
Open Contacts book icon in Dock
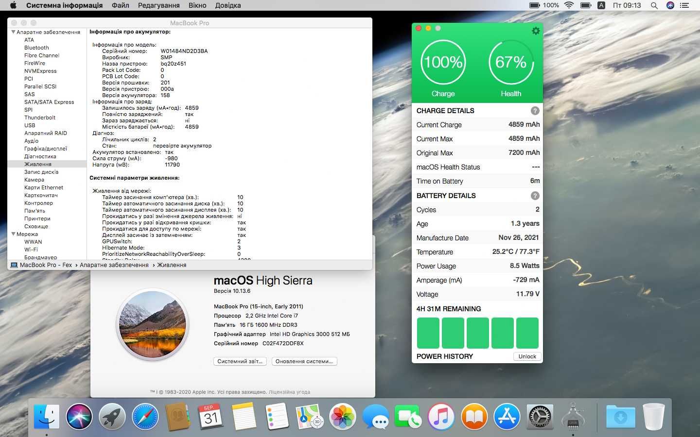178,416
